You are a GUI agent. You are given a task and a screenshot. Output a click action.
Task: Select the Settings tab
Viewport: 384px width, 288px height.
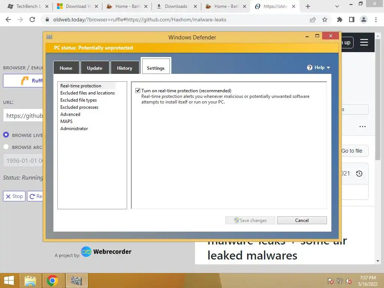pos(156,66)
